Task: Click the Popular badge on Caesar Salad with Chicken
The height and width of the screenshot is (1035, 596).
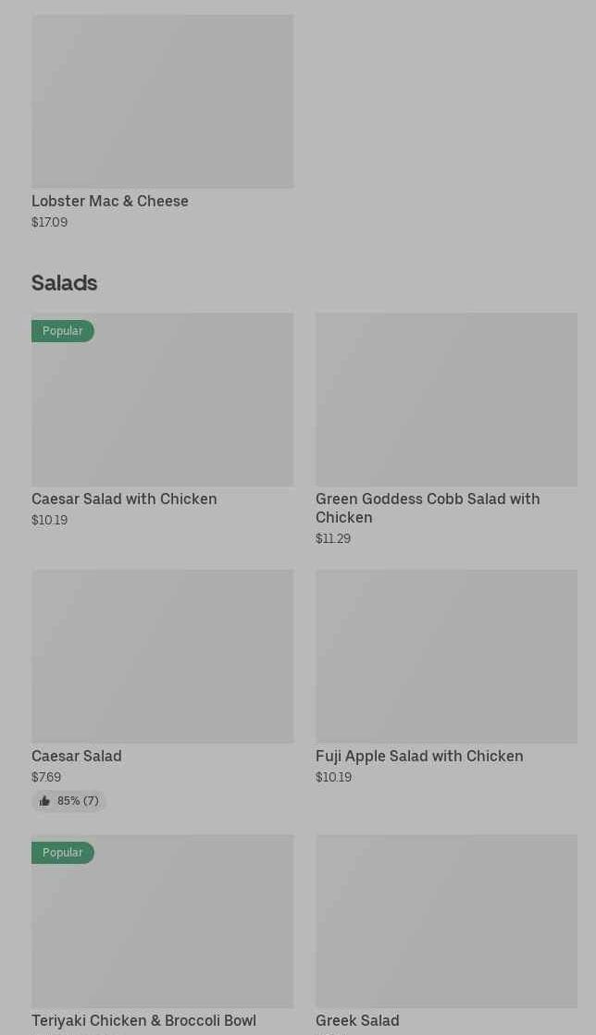Action: tap(62, 330)
